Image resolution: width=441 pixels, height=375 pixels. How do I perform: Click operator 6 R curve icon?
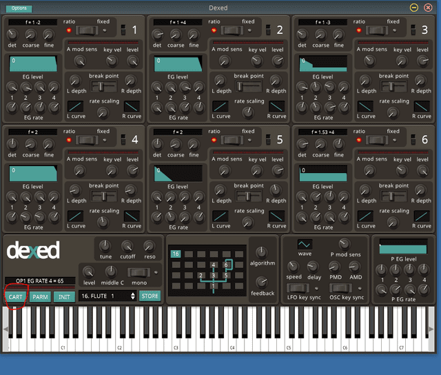tap(422, 216)
